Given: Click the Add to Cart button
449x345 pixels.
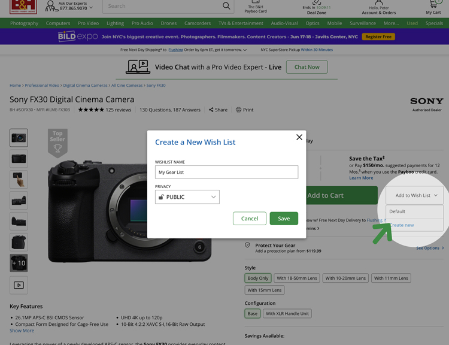Looking at the screenshot, I should [x=342, y=195].
